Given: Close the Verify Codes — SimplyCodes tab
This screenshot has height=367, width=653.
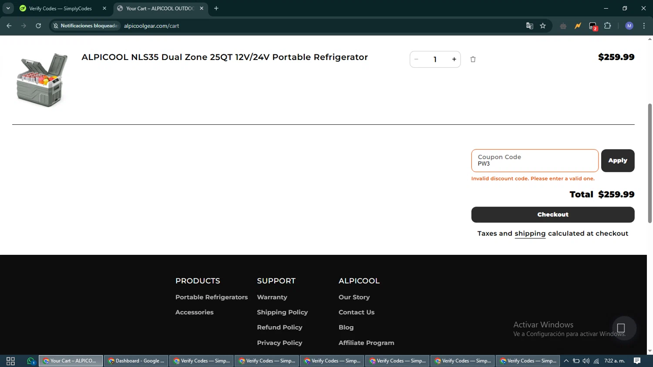Looking at the screenshot, I should pyautogui.click(x=104, y=8).
